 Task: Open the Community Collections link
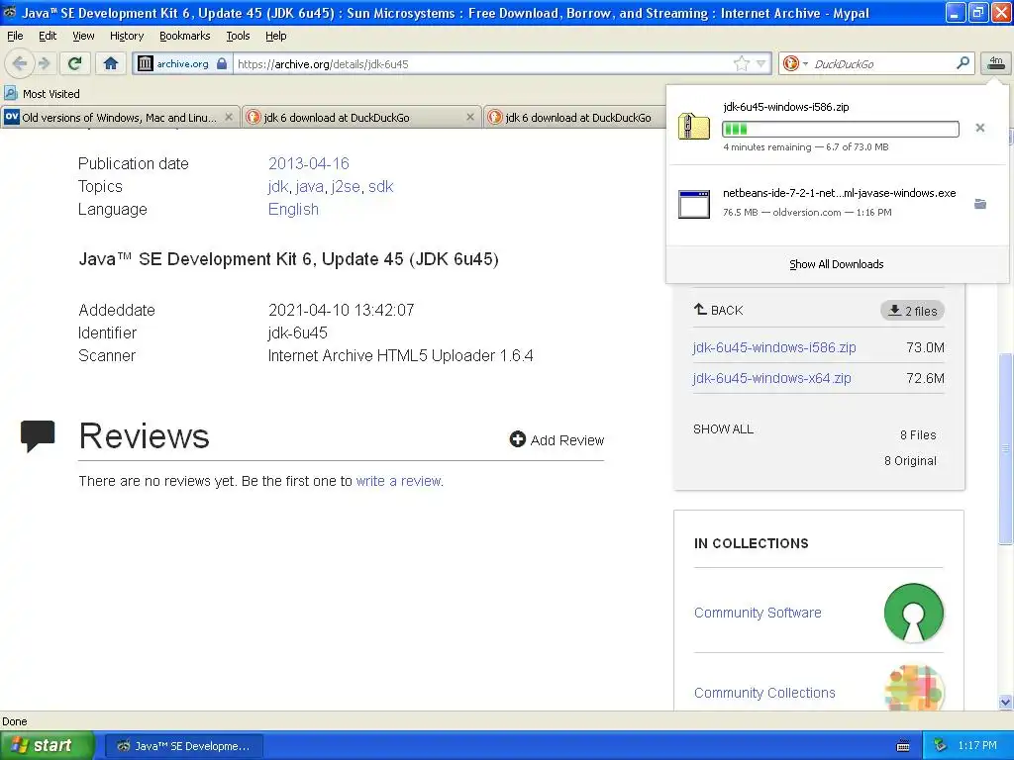point(764,693)
